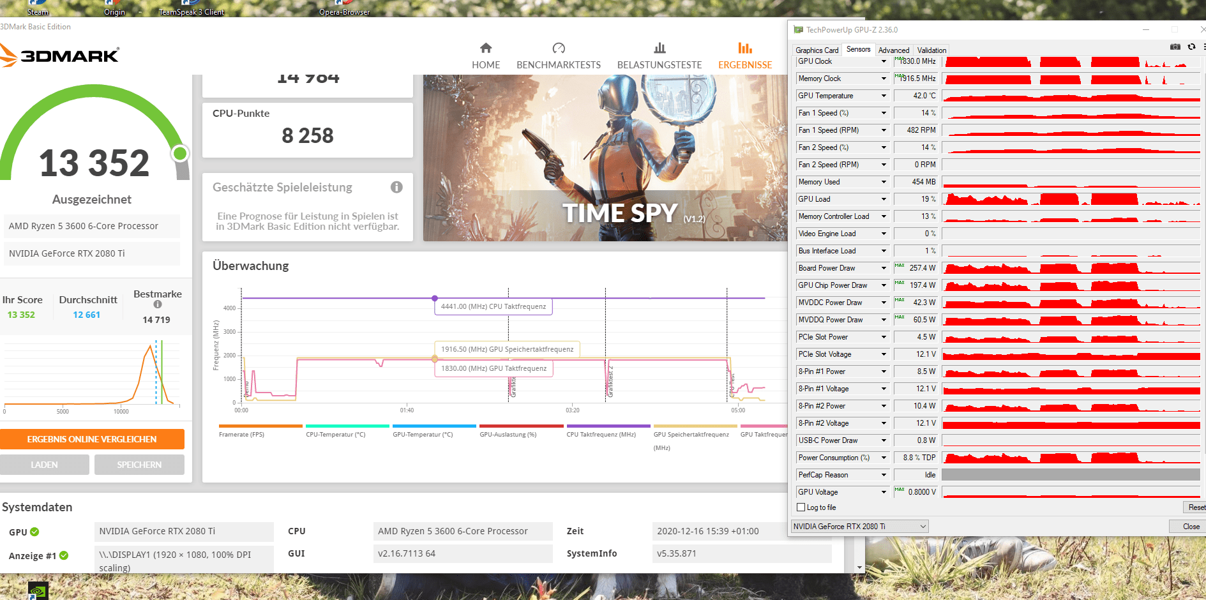The width and height of the screenshot is (1206, 600).
Task: Click the green CPU-Temperatur legend swatch
Action: click(x=347, y=426)
